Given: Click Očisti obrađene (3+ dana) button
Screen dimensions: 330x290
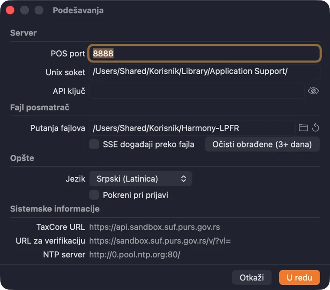Looking at the screenshot, I should click(262, 144).
